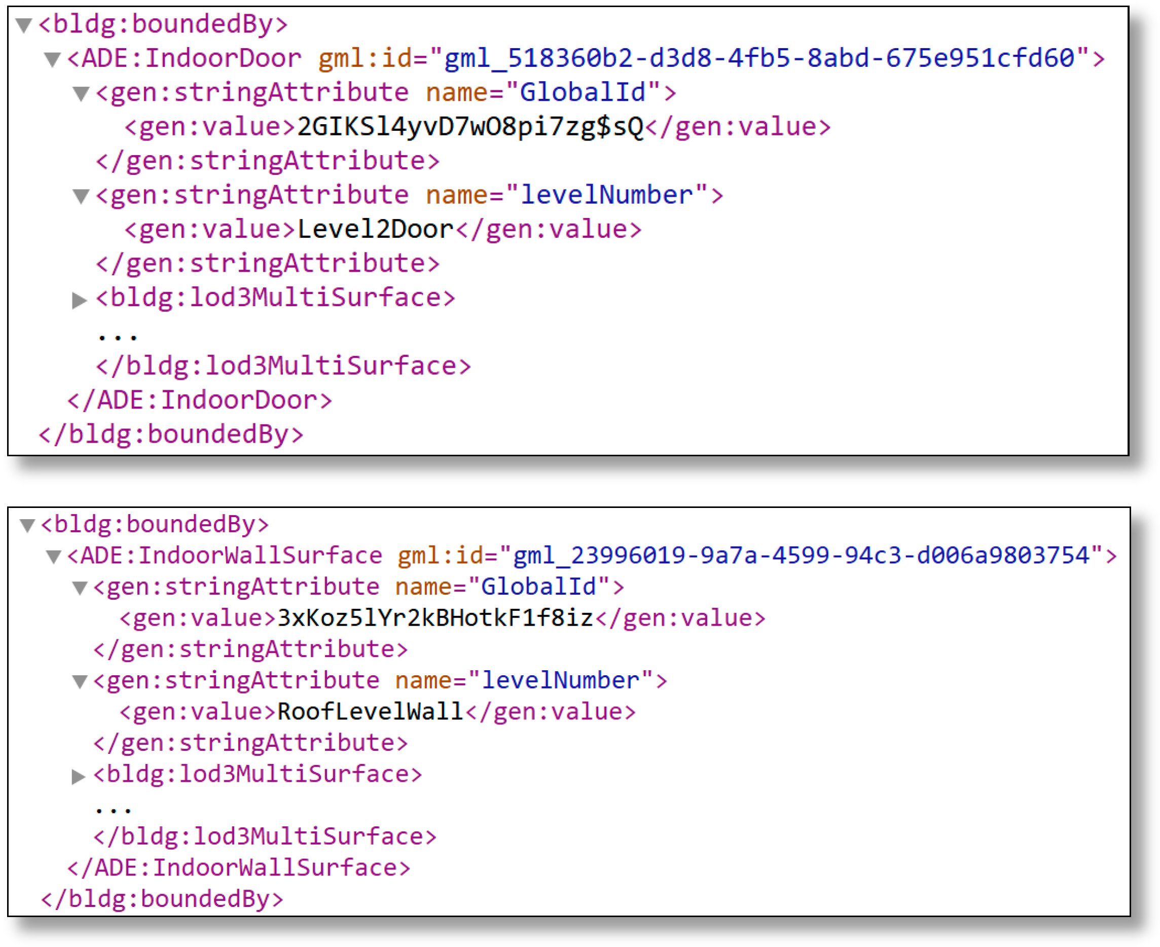The height and width of the screenshot is (947, 1160).
Task: Click the GlobalId value 2GIKSl4yvD7wO8pi7zg$sQ
Action: pos(470,127)
